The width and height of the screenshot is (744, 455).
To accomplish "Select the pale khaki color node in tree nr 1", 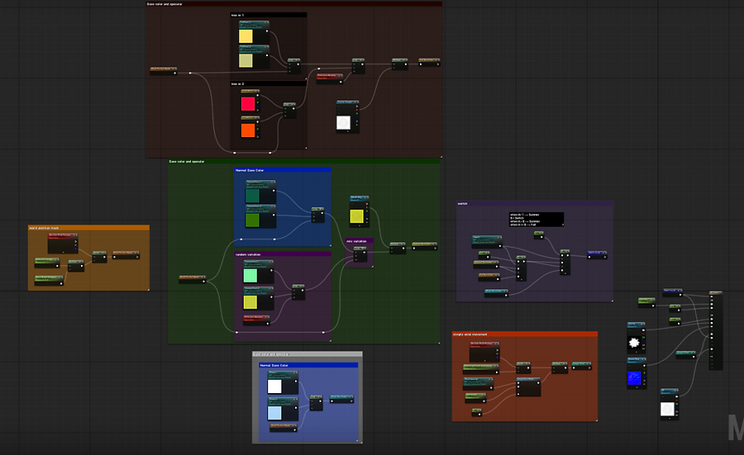I will (254, 57).
